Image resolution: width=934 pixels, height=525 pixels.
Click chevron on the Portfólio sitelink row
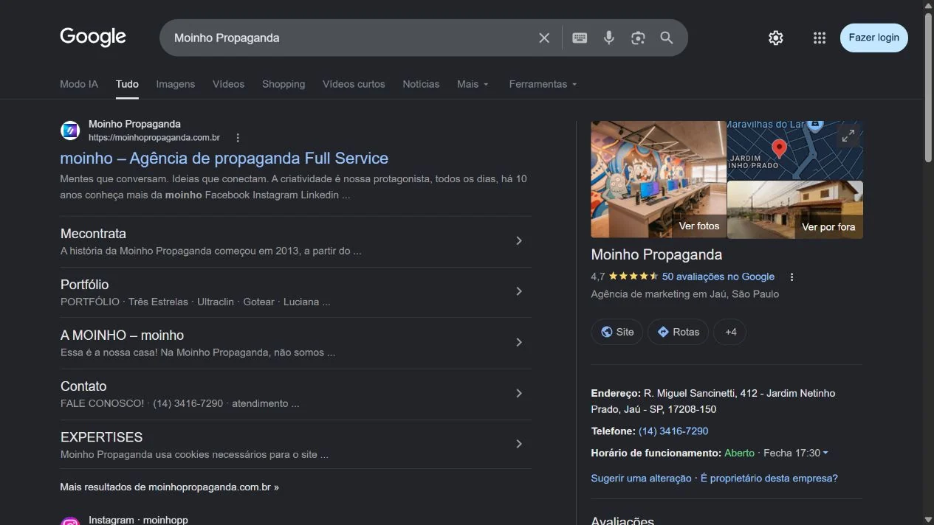519,291
